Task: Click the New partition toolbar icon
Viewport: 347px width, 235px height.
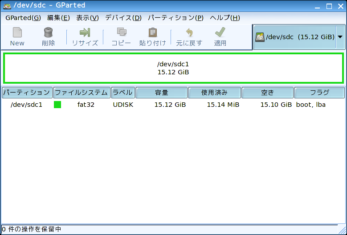Action: pyautogui.click(x=17, y=33)
